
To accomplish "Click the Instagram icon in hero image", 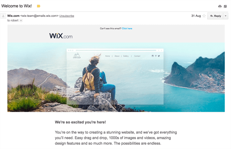I will (152, 56).
